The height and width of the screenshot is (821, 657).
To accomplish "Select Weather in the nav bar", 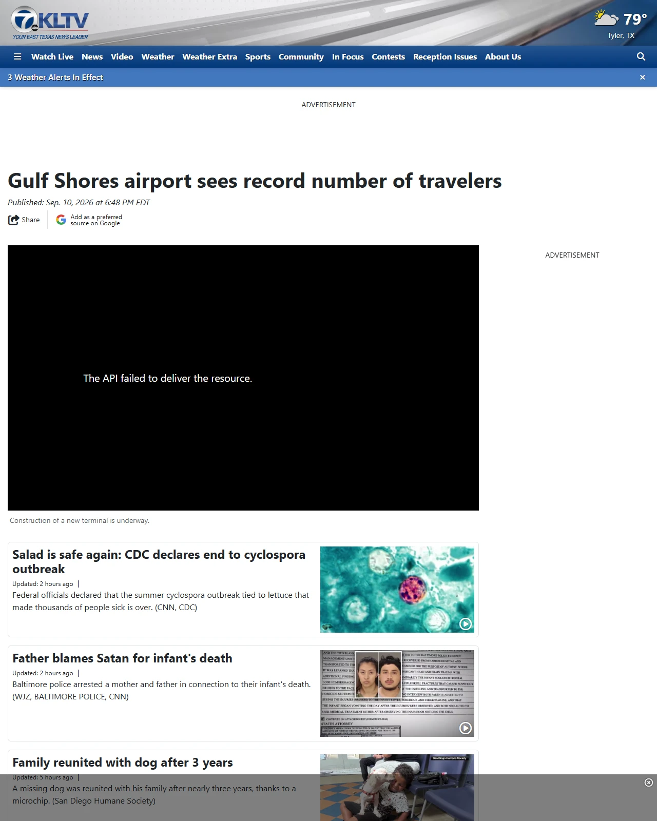I will (158, 57).
